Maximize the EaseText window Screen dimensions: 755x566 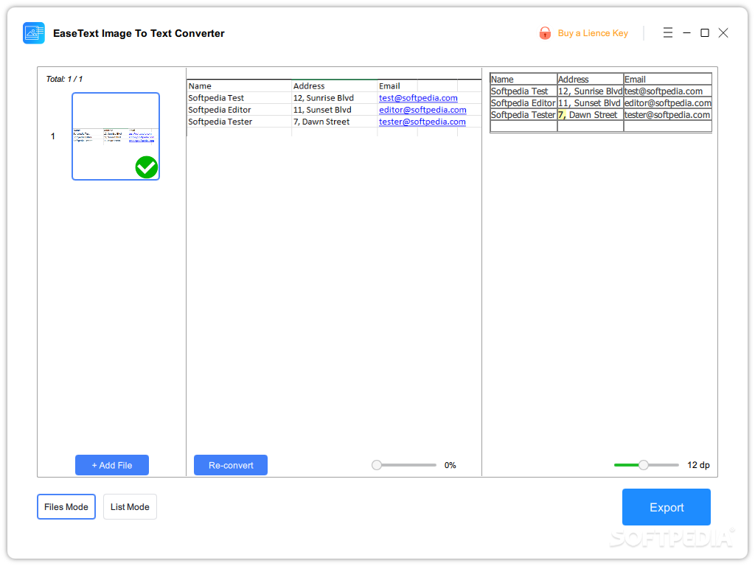pos(704,32)
